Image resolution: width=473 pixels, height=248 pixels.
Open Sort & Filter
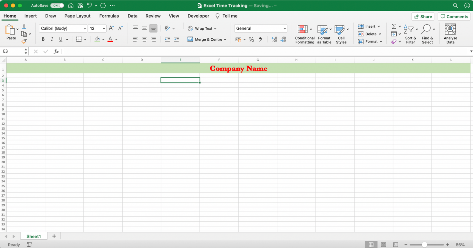[410, 33]
